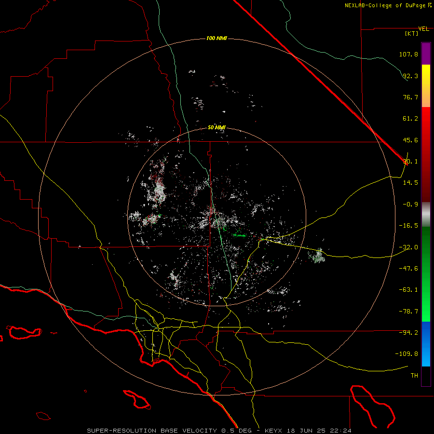Click the -94.2 legend value

click(x=408, y=332)
